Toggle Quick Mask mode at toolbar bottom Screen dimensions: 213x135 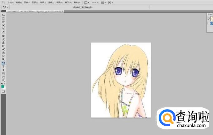3,92
